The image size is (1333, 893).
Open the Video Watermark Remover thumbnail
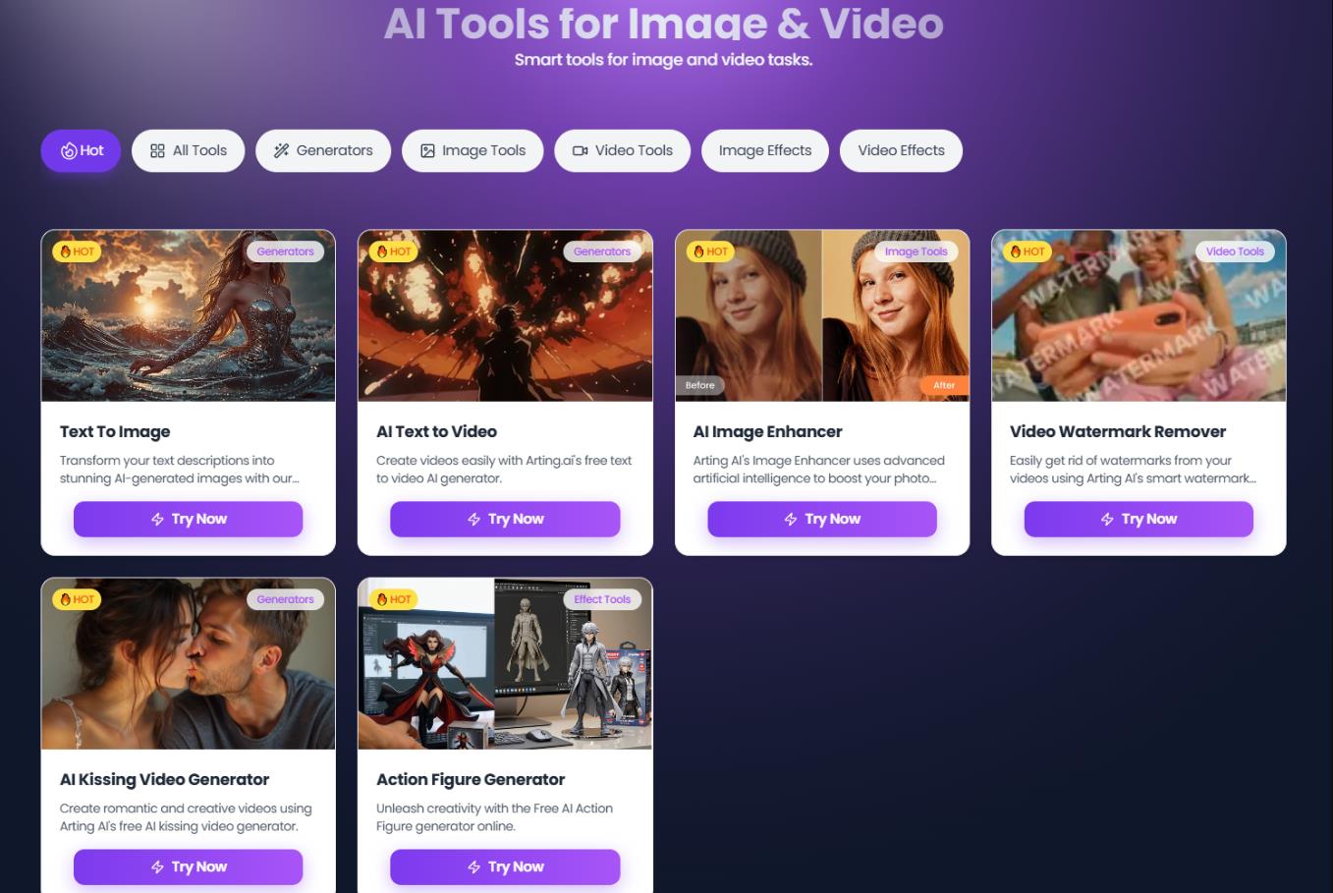[x=1139, y=315]
